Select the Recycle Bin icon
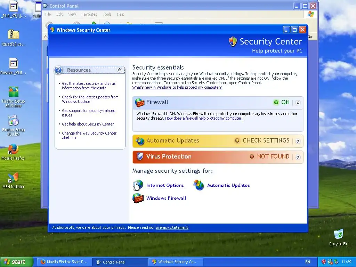The image size is (356, 267). pyautogui.click(x=339, y=237)
